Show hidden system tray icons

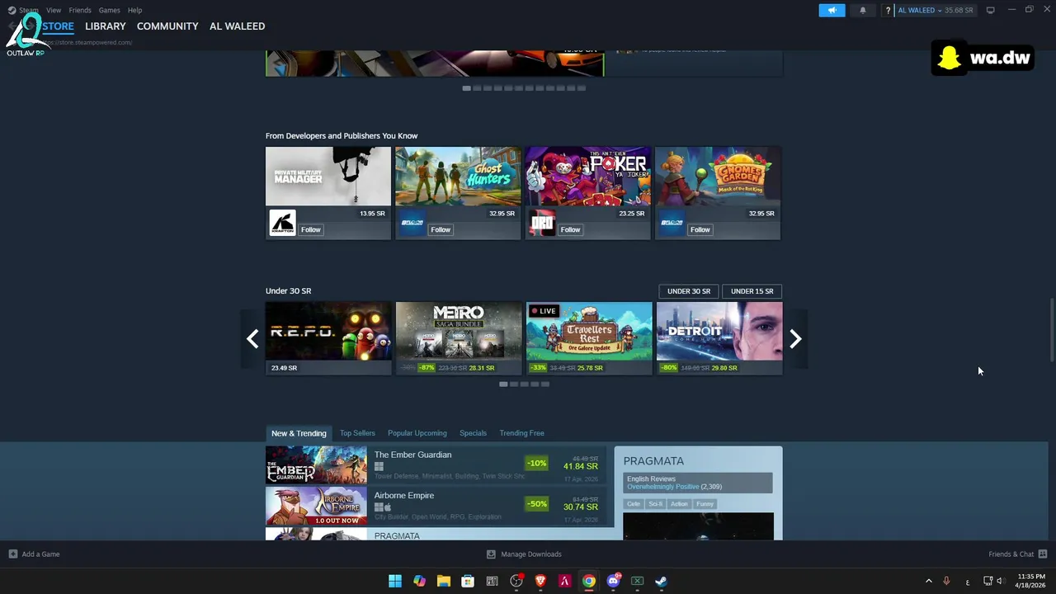pyautogui.click(x=928, y=581)
